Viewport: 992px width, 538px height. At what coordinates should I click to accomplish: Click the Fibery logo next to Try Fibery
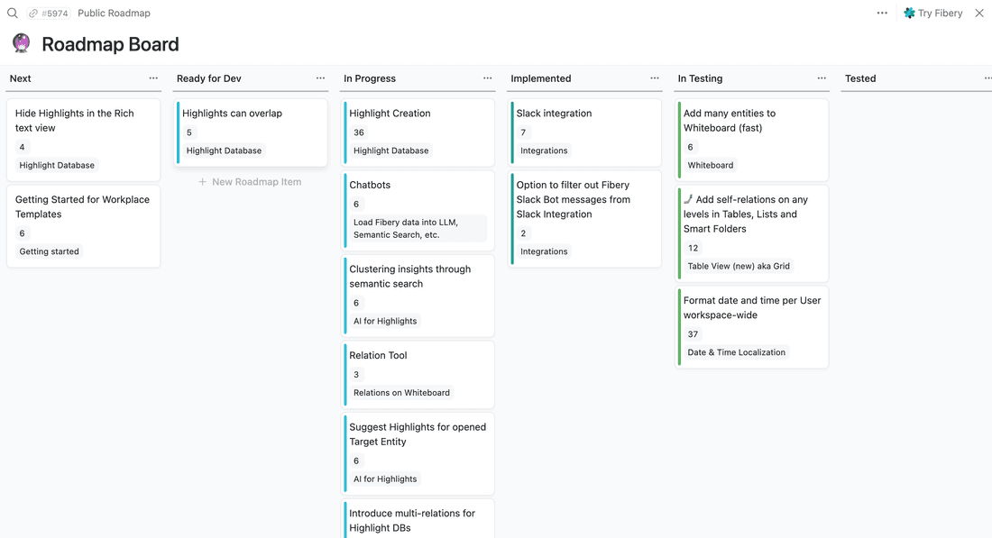(x=908, y=13)
